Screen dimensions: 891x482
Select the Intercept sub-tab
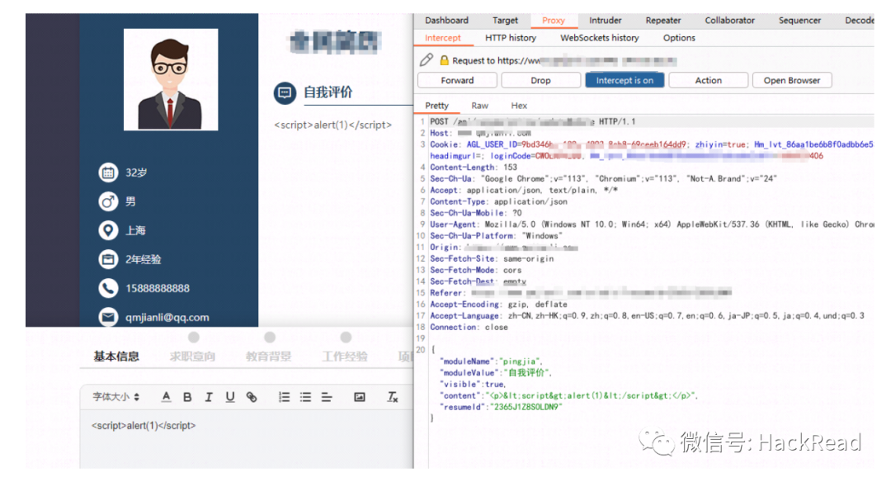(x=443, y=38)
